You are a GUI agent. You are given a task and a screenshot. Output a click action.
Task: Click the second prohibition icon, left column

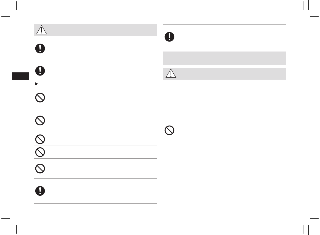40,120
